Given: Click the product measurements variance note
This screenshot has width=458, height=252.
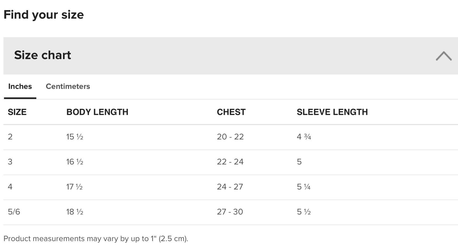Looking at the screenshot, I should pos(96,239).
